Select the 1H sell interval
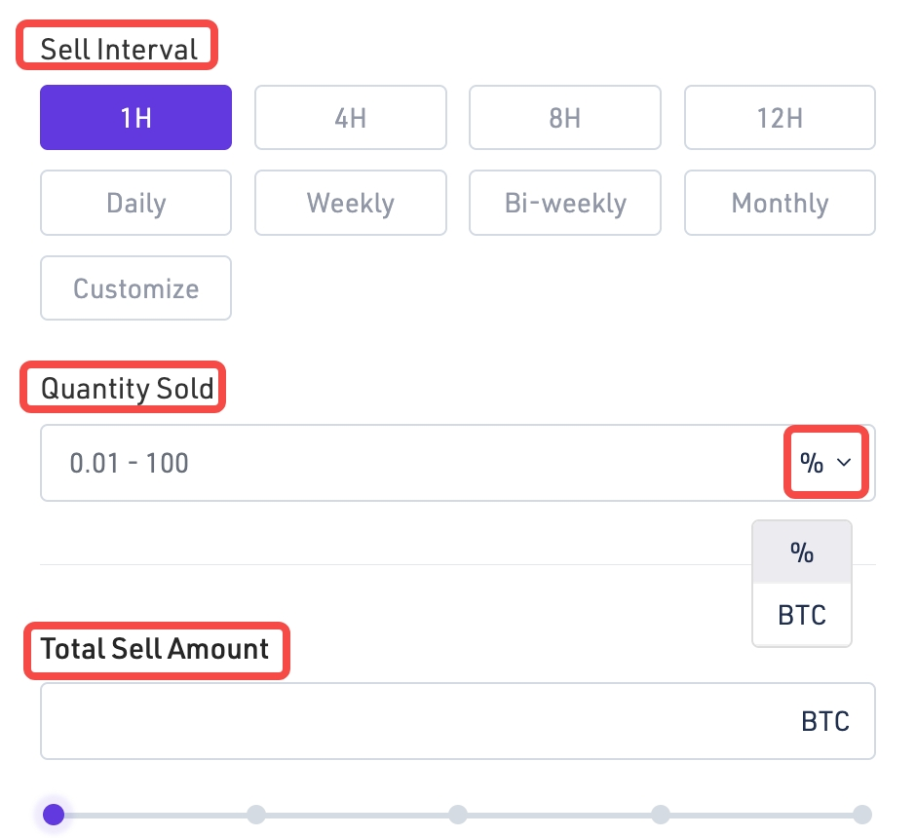 click(x=135, y=118)
